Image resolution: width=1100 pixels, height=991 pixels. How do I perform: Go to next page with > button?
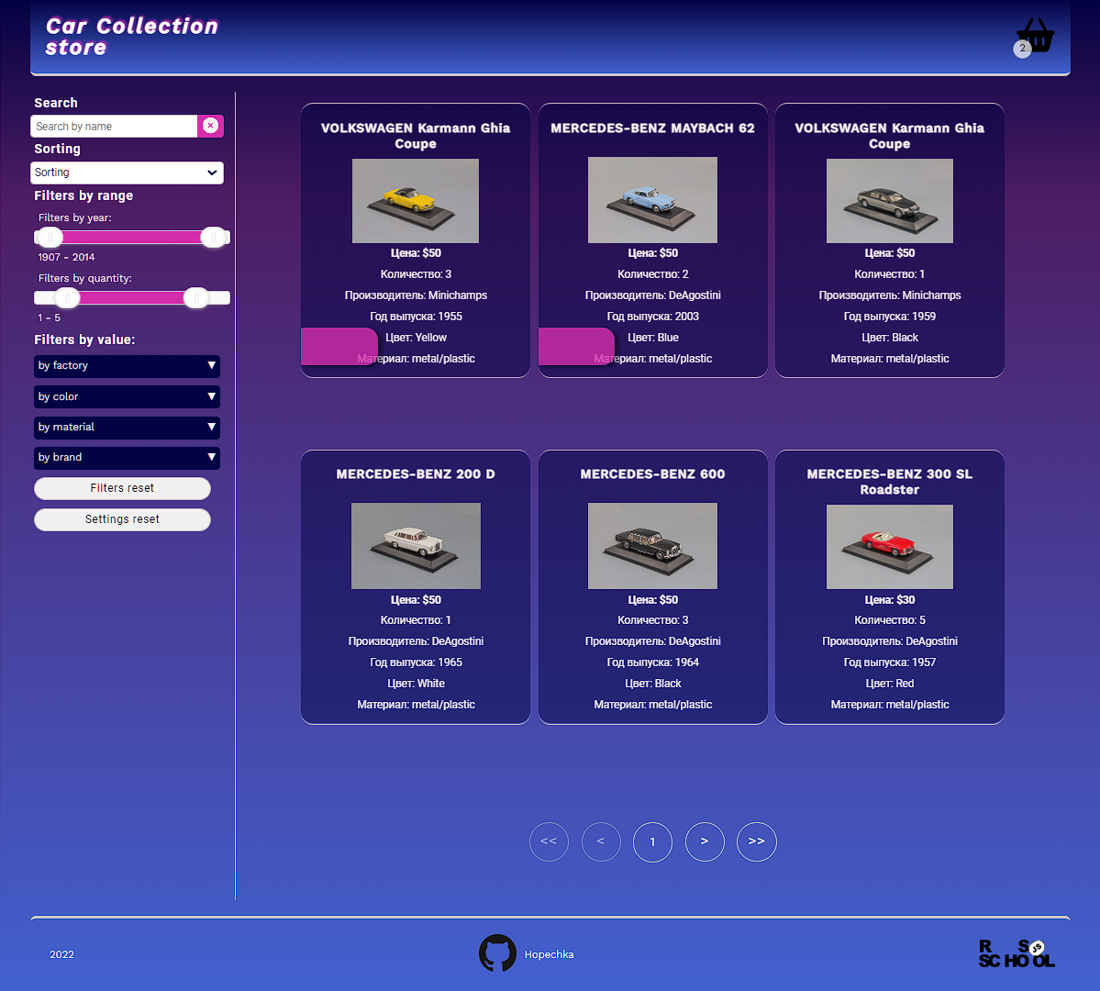[705, 841]
